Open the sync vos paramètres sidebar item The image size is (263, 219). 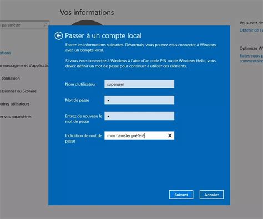tap(16, 117)
